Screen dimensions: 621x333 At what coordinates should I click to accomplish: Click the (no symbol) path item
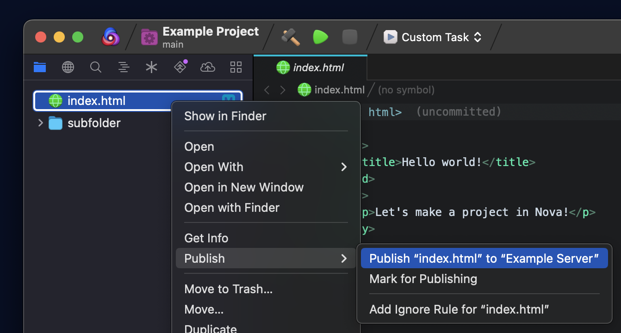(406, 90)
